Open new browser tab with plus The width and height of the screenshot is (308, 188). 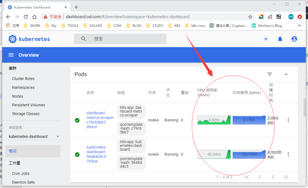76,7
